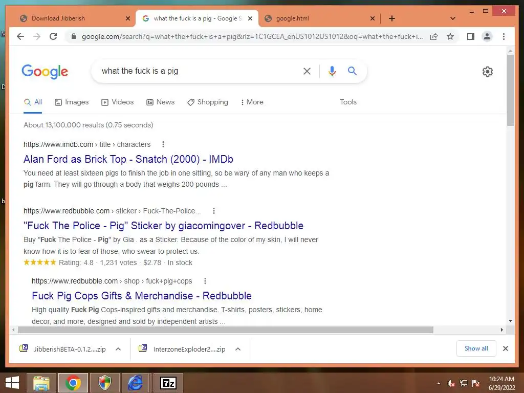
Task: Close the google.html tab
Action: coord(373,18)
